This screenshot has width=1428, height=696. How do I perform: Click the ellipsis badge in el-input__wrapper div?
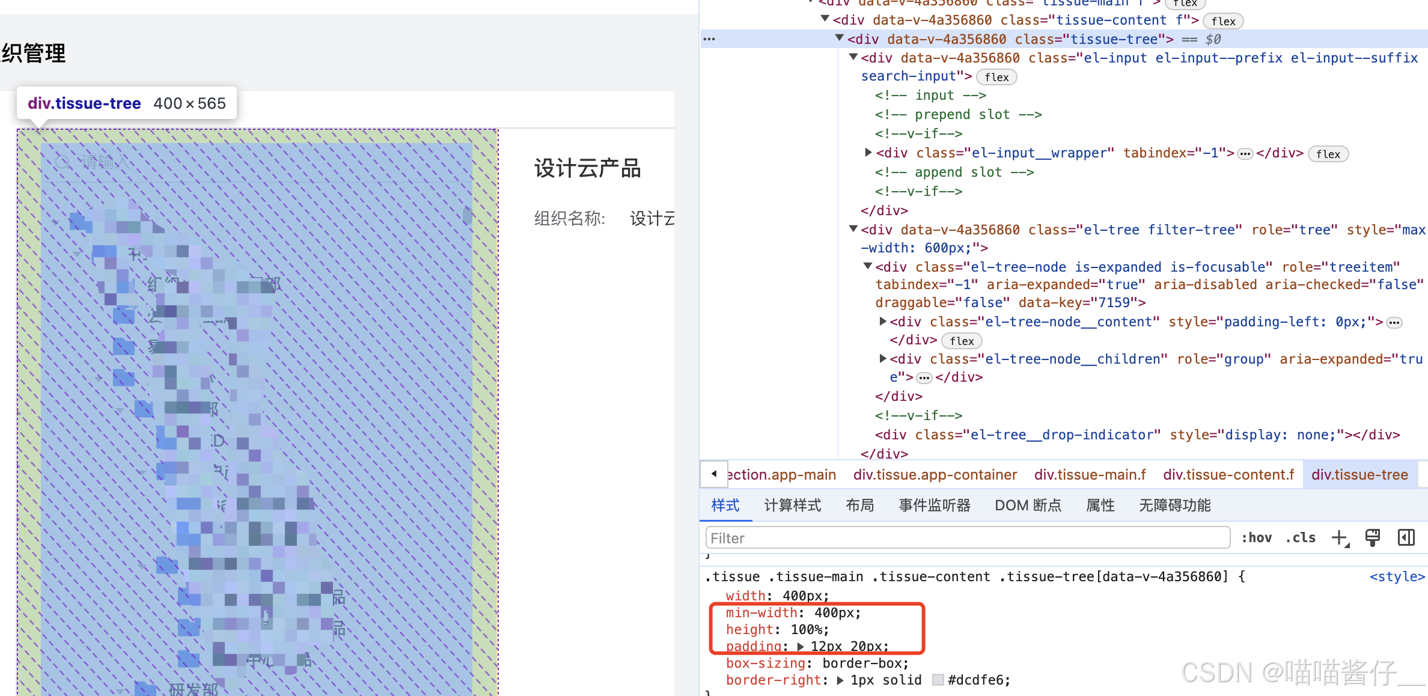click(1245, 154)
